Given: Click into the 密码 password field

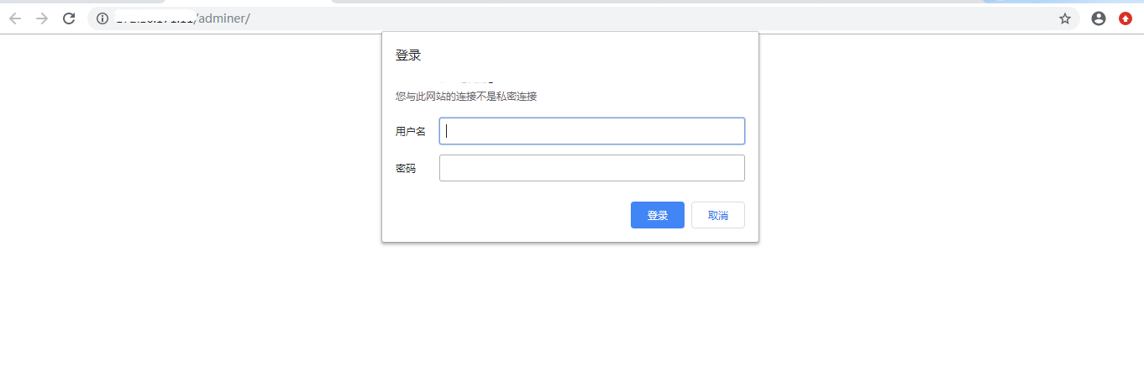Looking at the screenshot, I should click(591, 168).
